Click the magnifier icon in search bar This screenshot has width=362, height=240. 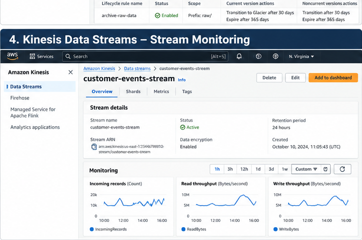68,56
